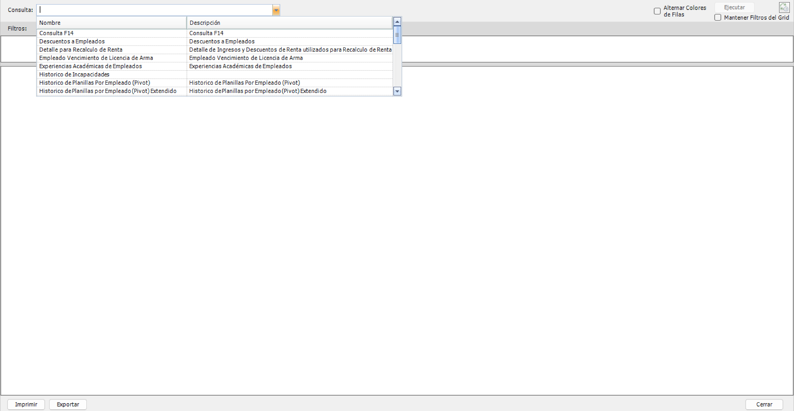Choose Descuentos a Empleados query
794x411 pixels.
72,41
